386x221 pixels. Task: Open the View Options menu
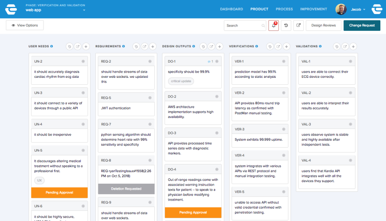25,25
